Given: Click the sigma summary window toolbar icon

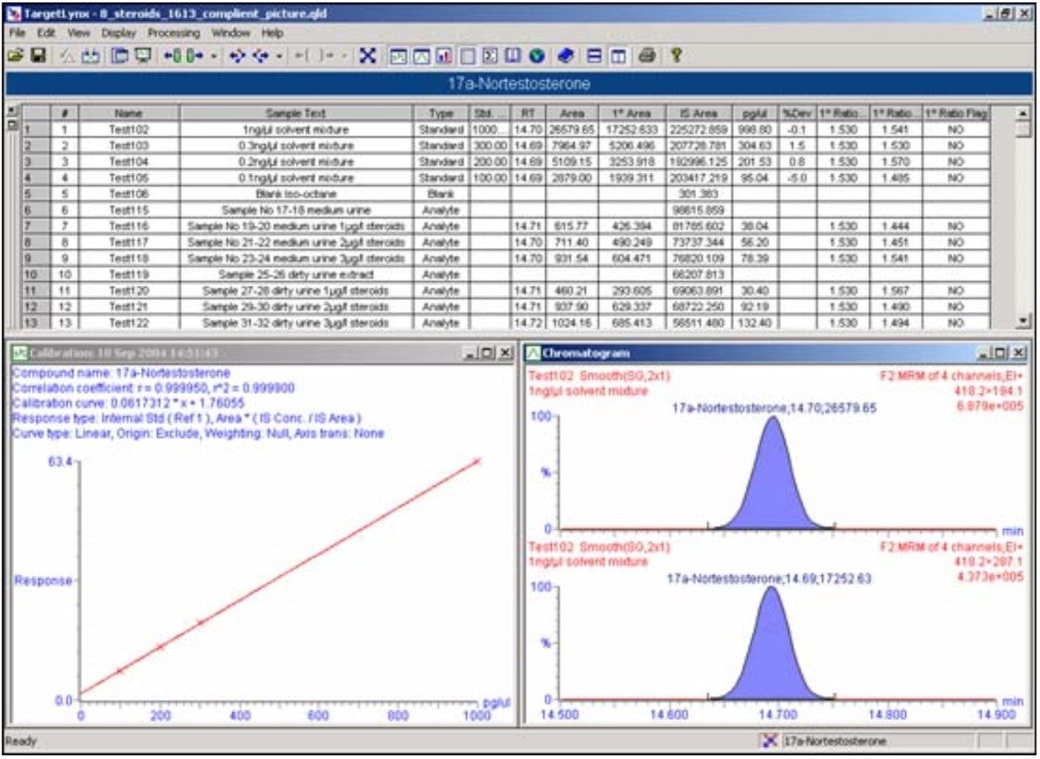Looking at the screenshot, I should [490, 55].
